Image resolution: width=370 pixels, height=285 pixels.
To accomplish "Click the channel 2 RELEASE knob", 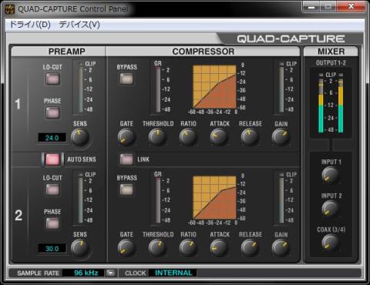I will point(250,248).
